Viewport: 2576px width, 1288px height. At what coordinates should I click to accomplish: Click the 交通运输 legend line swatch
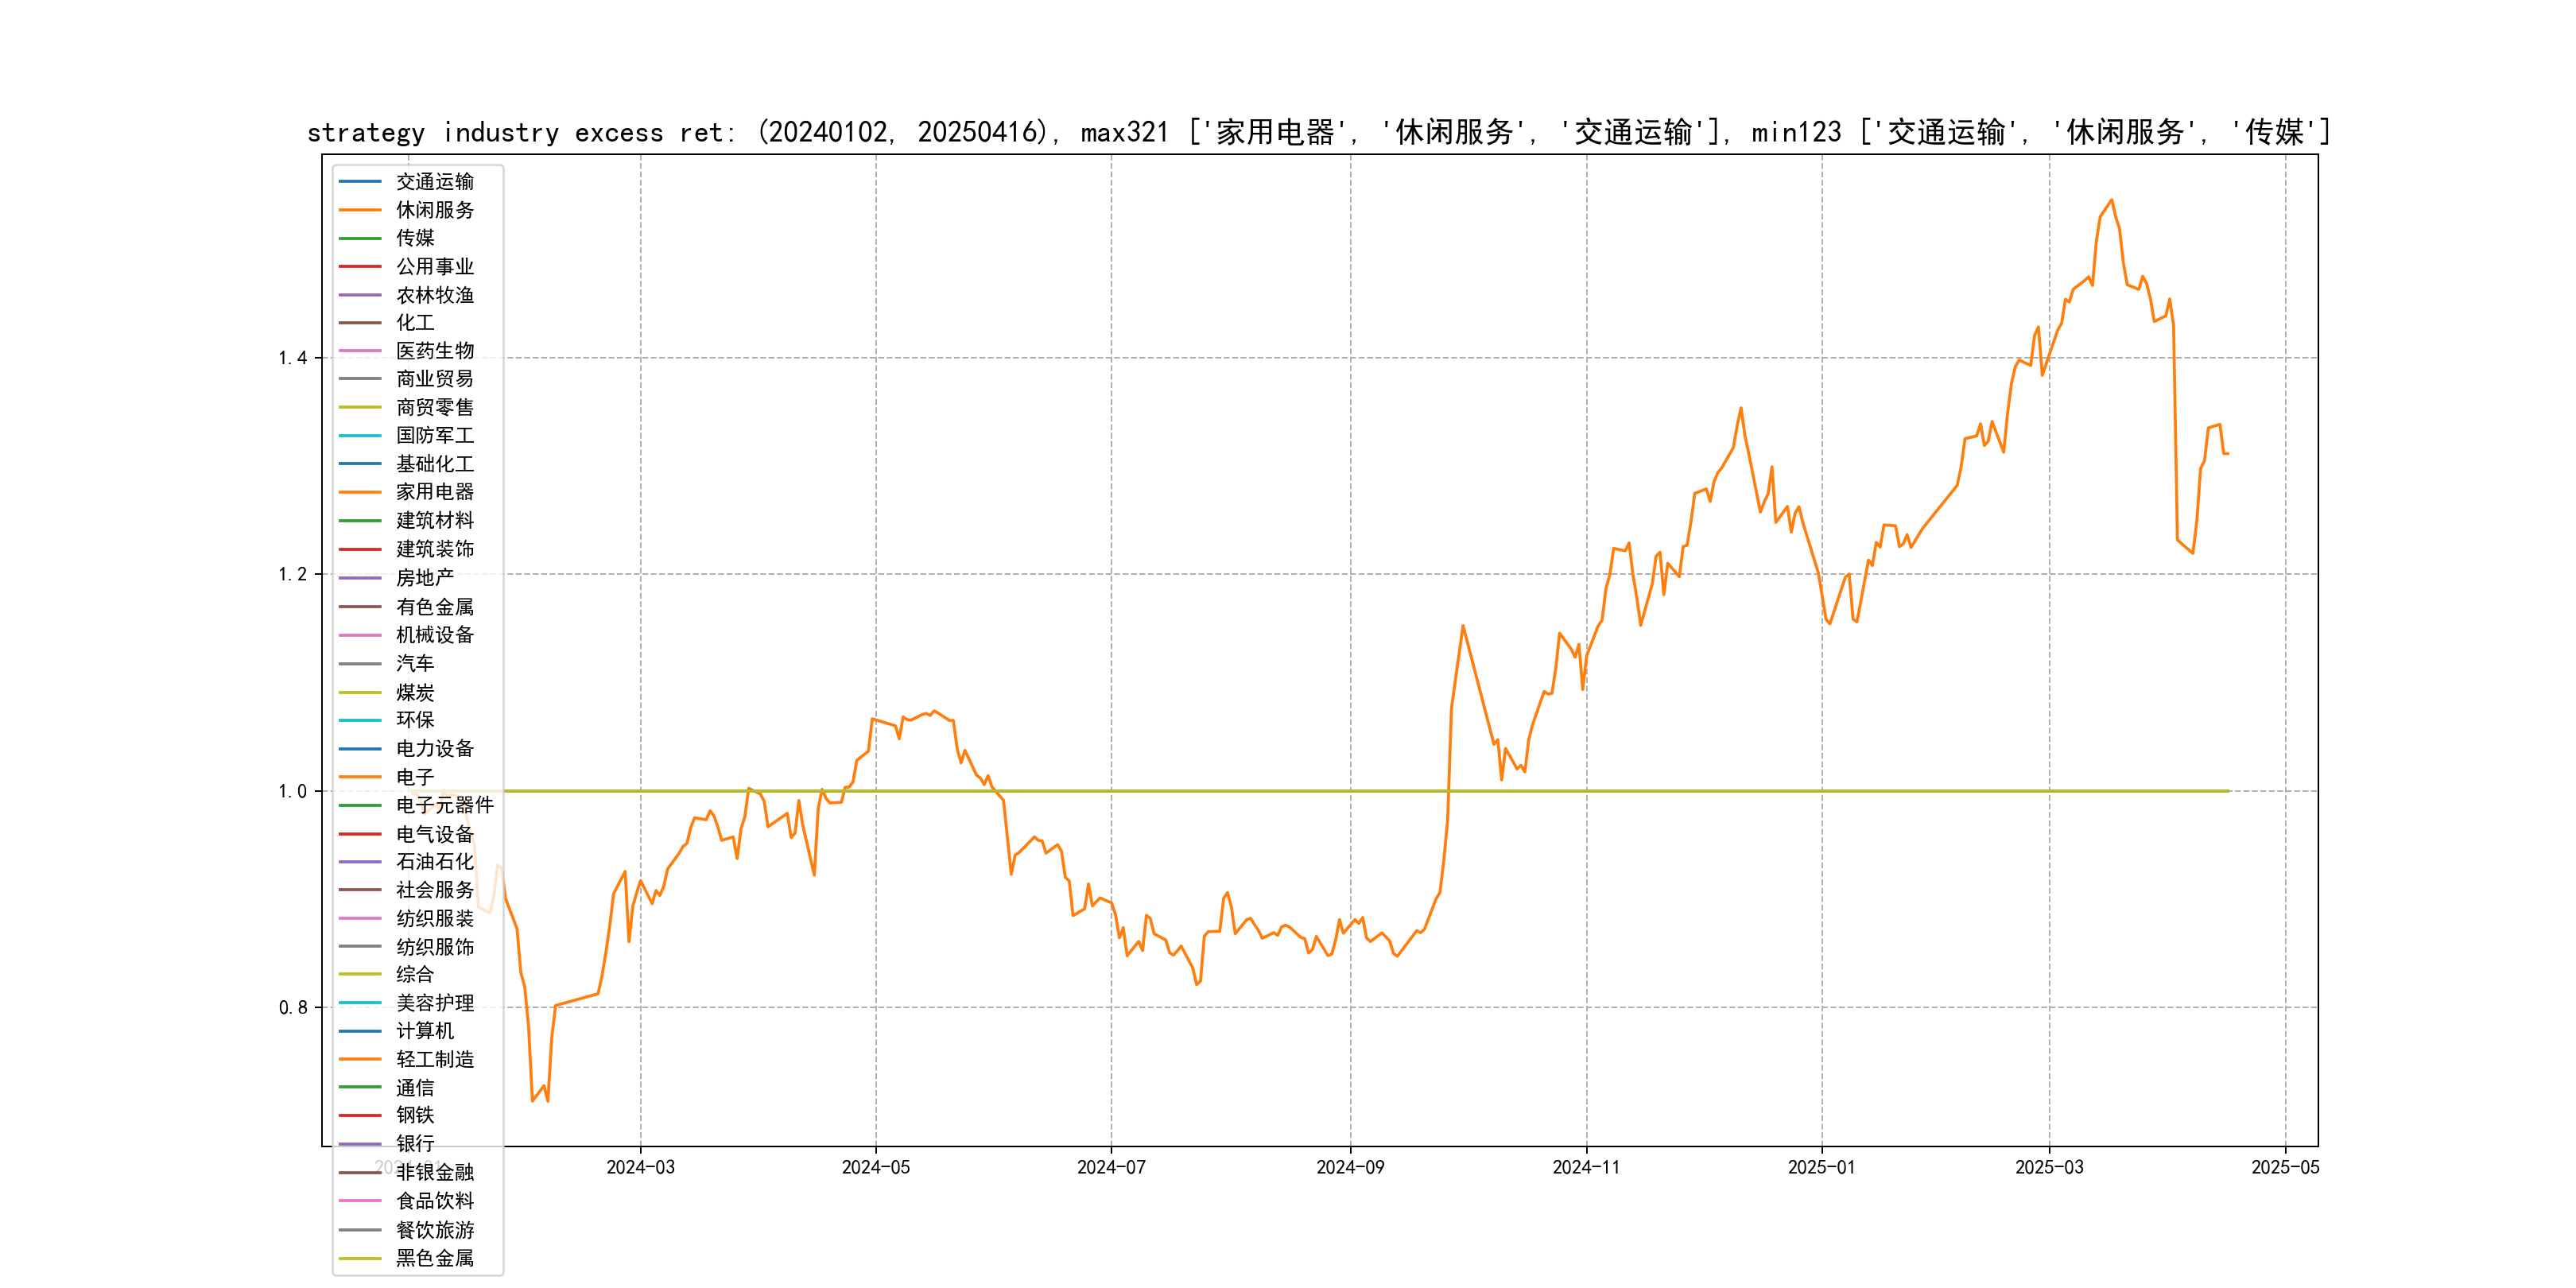pos(360,182)
